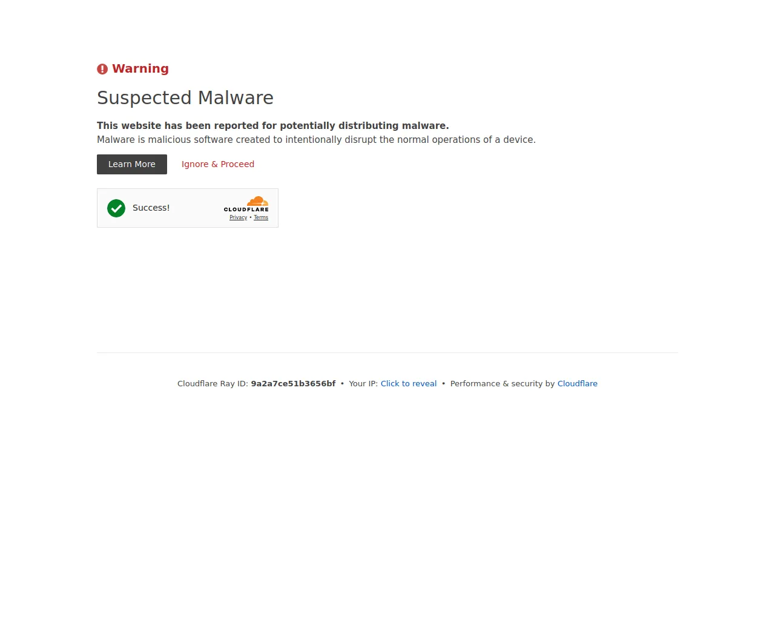Open the Learn More button

tap(132, 164)
